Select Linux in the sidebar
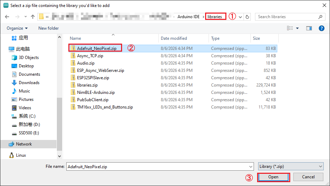Image resolution: width=330 pixels, height=186 pixels. [21, 155]
